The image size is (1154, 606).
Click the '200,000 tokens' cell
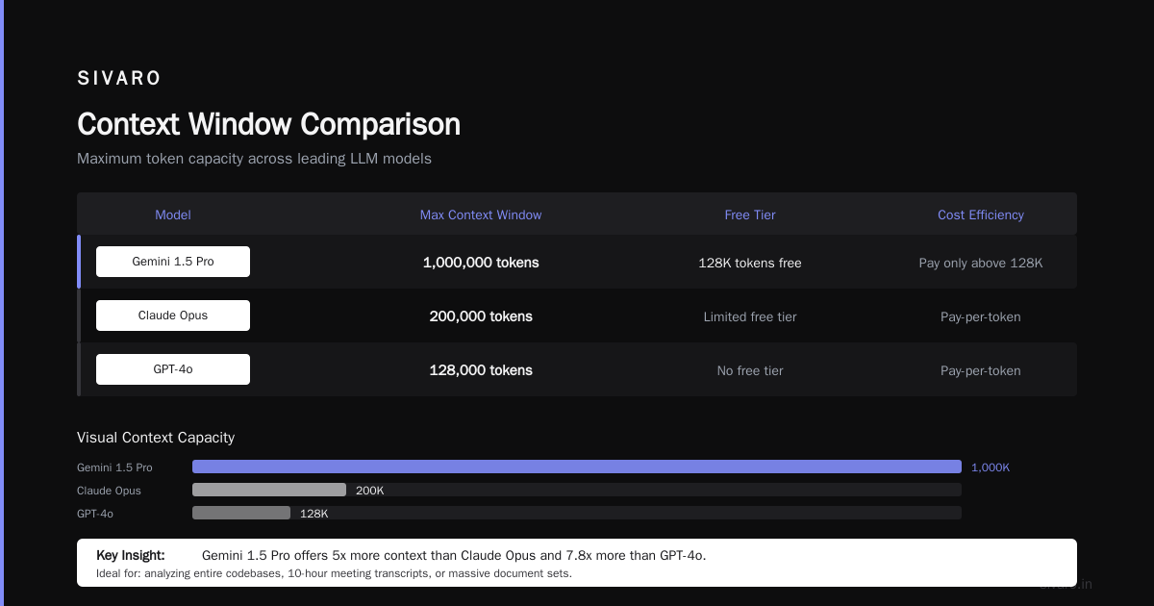click(x=481, y=316)
